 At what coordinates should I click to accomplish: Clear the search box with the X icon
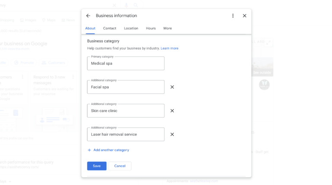click(x=114, y=5)
